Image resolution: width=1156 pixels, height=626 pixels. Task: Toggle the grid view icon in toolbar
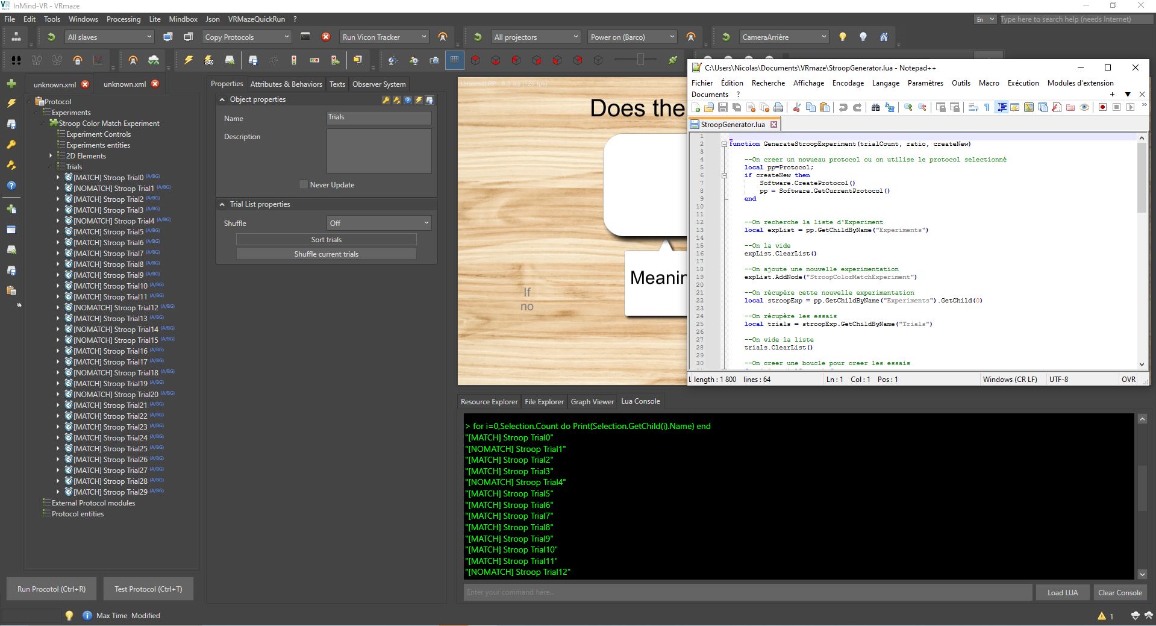[455, 60]
